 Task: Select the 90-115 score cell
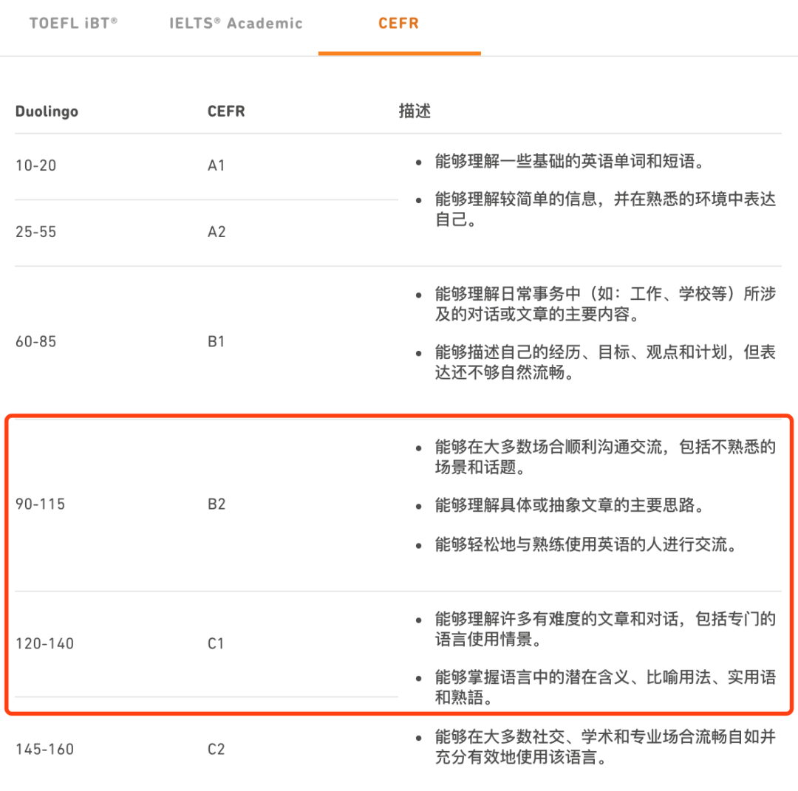click(40, 504)
